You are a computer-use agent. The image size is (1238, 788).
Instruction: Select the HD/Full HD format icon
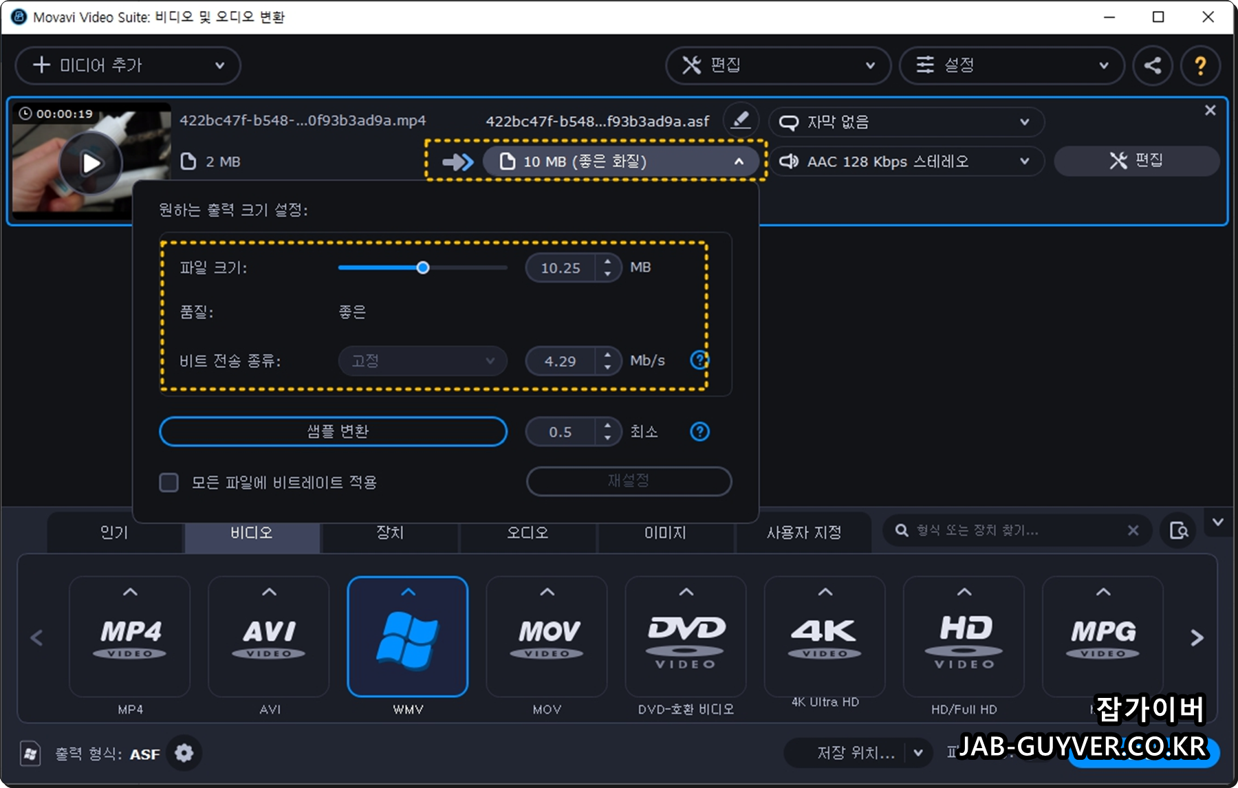coord(964,637)
